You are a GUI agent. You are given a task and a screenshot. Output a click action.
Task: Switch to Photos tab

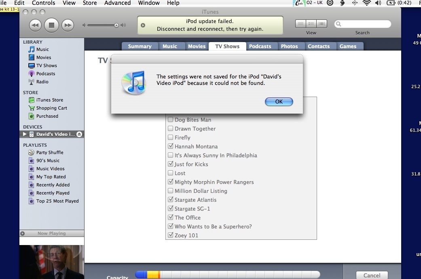tap(289, 46)
